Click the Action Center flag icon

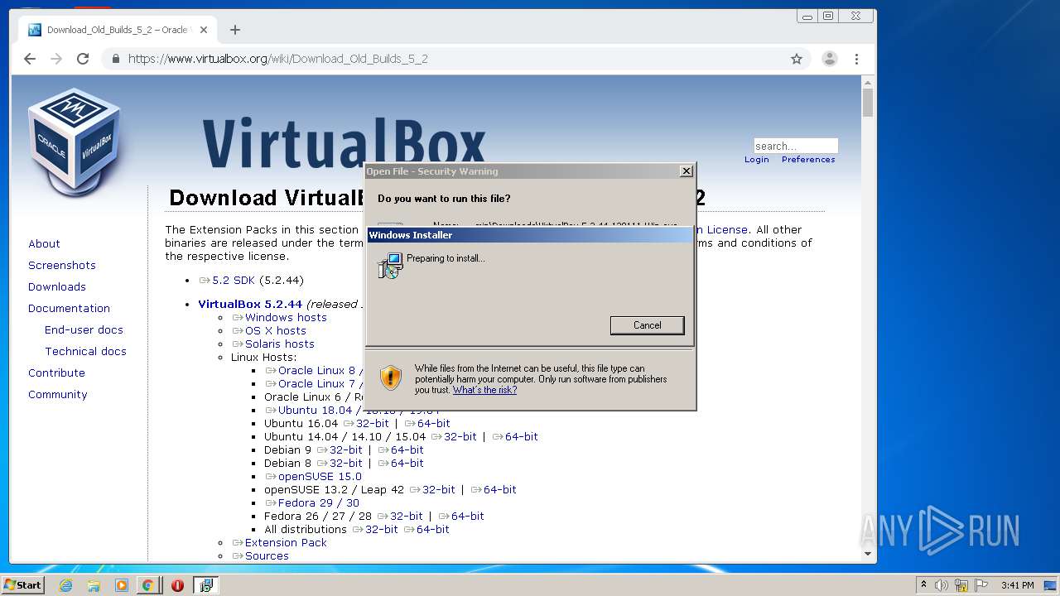coord(981,585)
